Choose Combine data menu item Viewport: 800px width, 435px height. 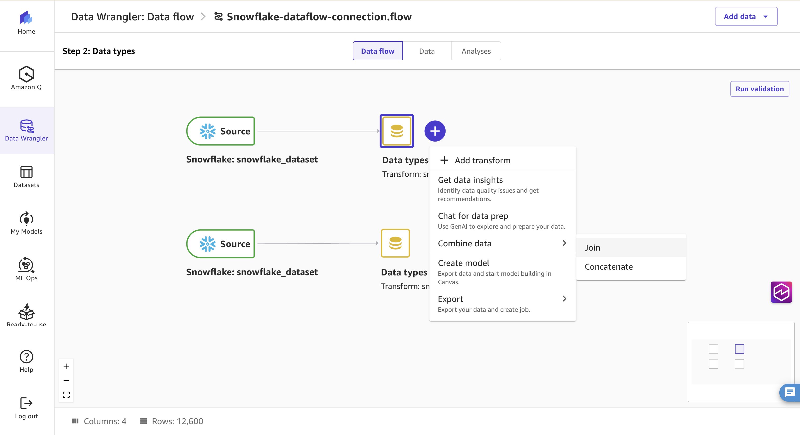pyautogui.click(x=503, y=243)
